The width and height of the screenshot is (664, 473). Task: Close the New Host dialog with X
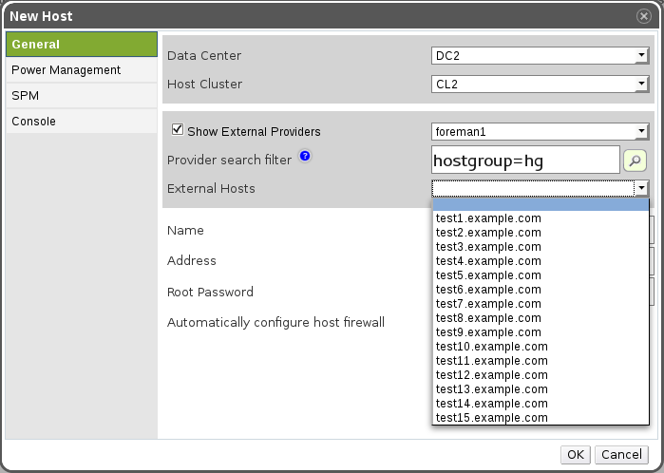[643, 16]
